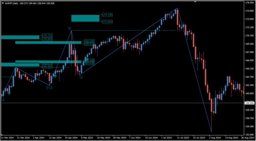
Task: Click the current price tag 159.309 on the axis
Action: point(249,103)
